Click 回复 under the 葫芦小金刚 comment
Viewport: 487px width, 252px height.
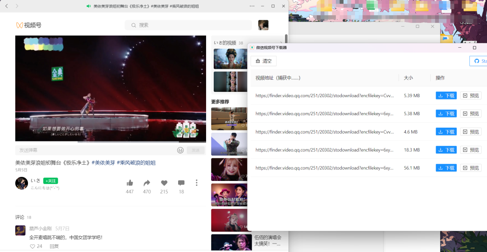coord(55,246)
